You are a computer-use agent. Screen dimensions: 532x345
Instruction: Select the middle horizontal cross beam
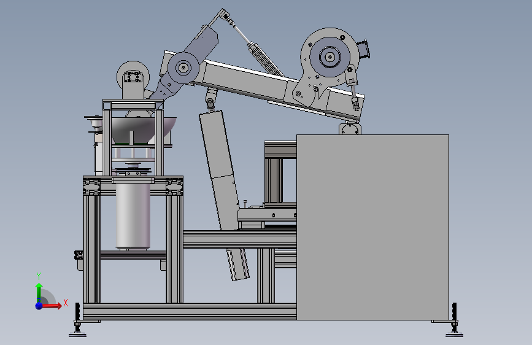pos(240,239)
